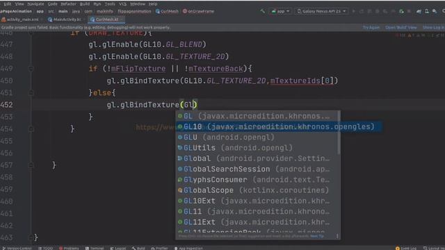Click the main breadcrumb folder
Viewport: 445px width, 250px height.
coord(63,11)
